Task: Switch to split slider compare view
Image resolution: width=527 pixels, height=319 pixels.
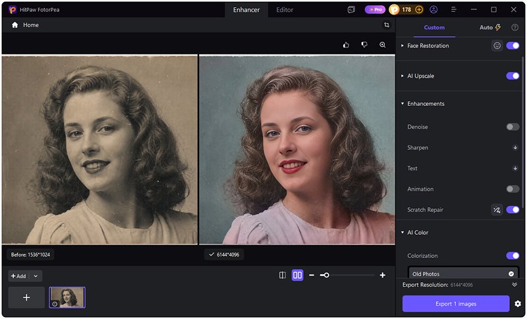Action: point(283,275)
